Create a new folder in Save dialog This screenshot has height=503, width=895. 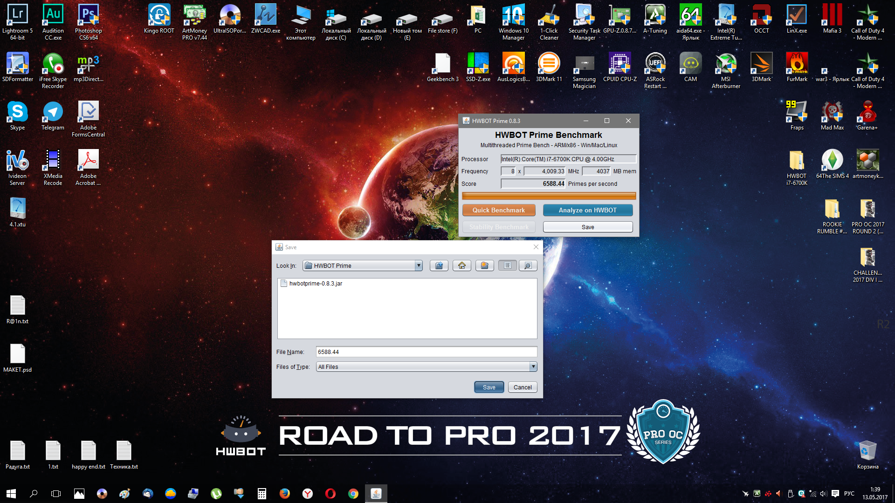[484, 265]
